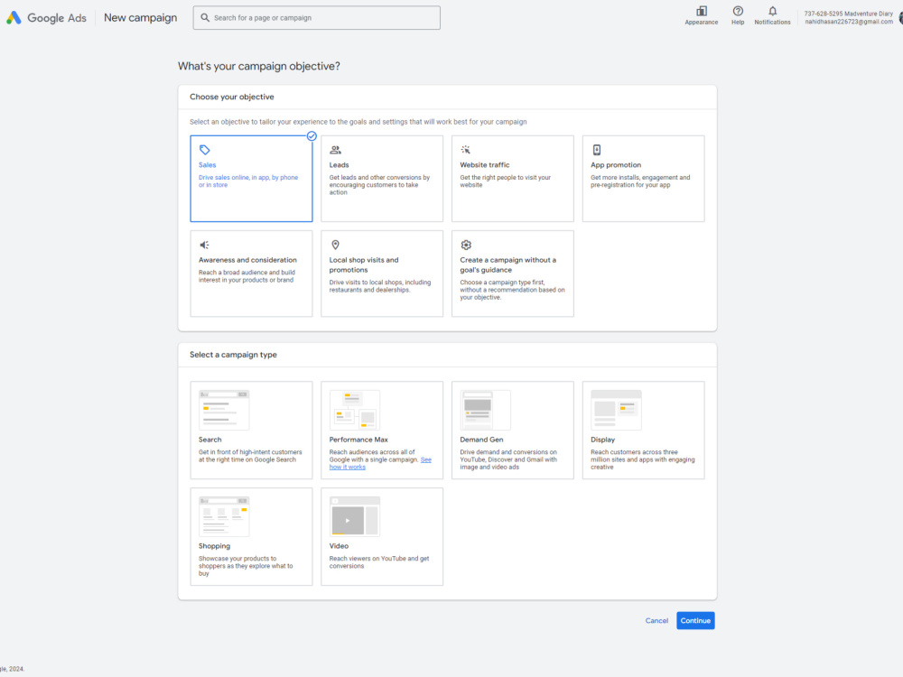Screen dimensions: 903x677
Task: Click the Cancel link
Action: pos(656,621)
